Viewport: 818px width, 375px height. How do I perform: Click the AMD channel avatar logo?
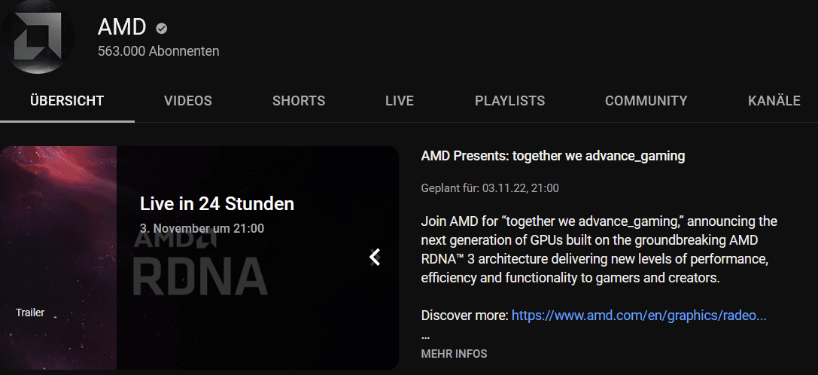37,37
